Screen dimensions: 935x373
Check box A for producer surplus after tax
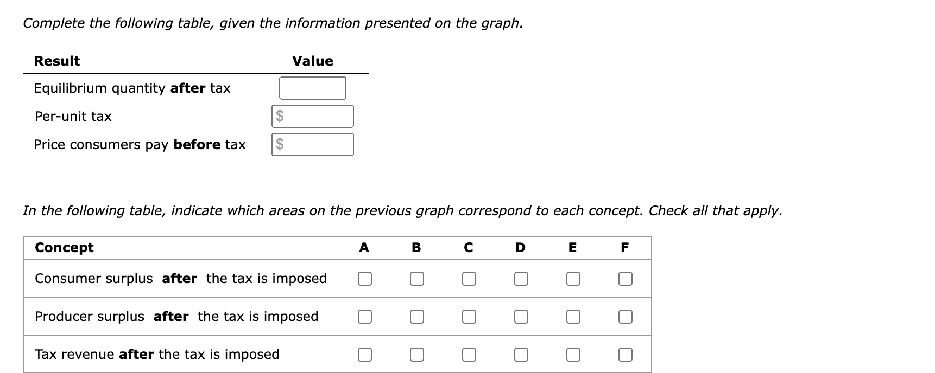pyautogui.click(x=365, y=316)
